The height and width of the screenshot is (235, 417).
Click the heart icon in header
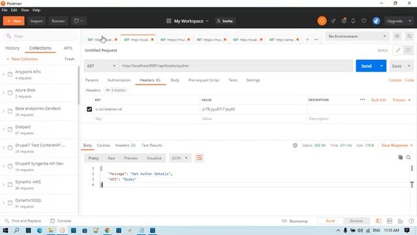pyautogui.click(x=364, y=21)
